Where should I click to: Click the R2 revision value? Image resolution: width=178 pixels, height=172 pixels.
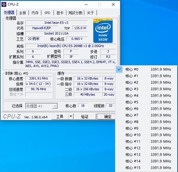point(108,57)
